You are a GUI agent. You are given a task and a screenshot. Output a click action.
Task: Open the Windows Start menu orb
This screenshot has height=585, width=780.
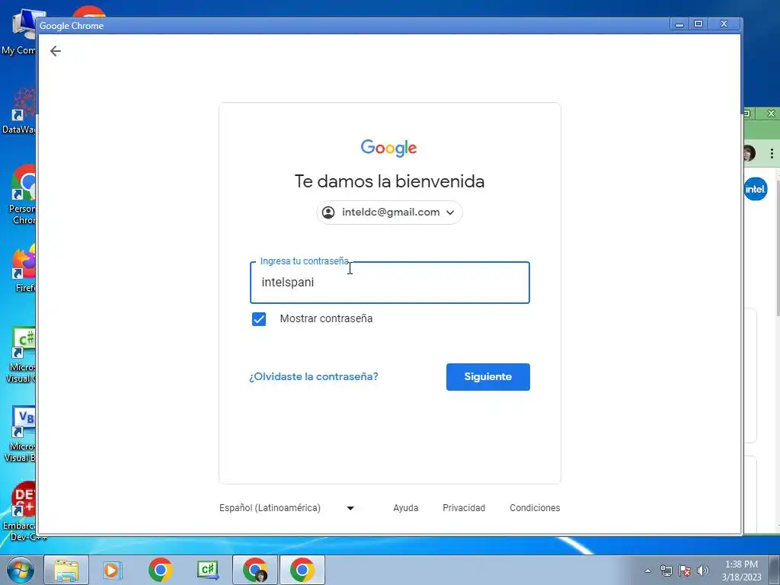[x=20, y=570]
